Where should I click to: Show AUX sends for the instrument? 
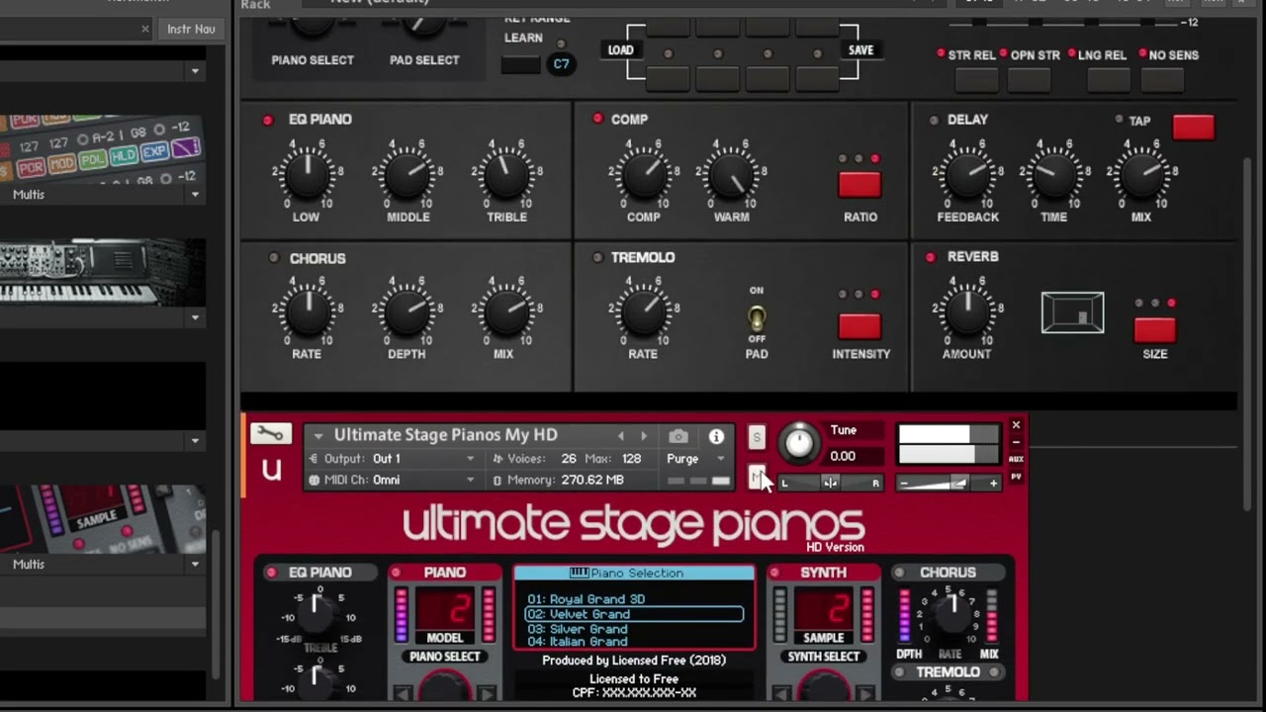[x=1016, y=460]
